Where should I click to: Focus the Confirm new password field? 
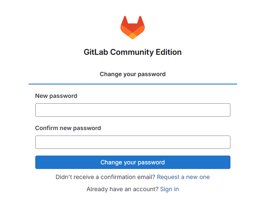(133, 142)
